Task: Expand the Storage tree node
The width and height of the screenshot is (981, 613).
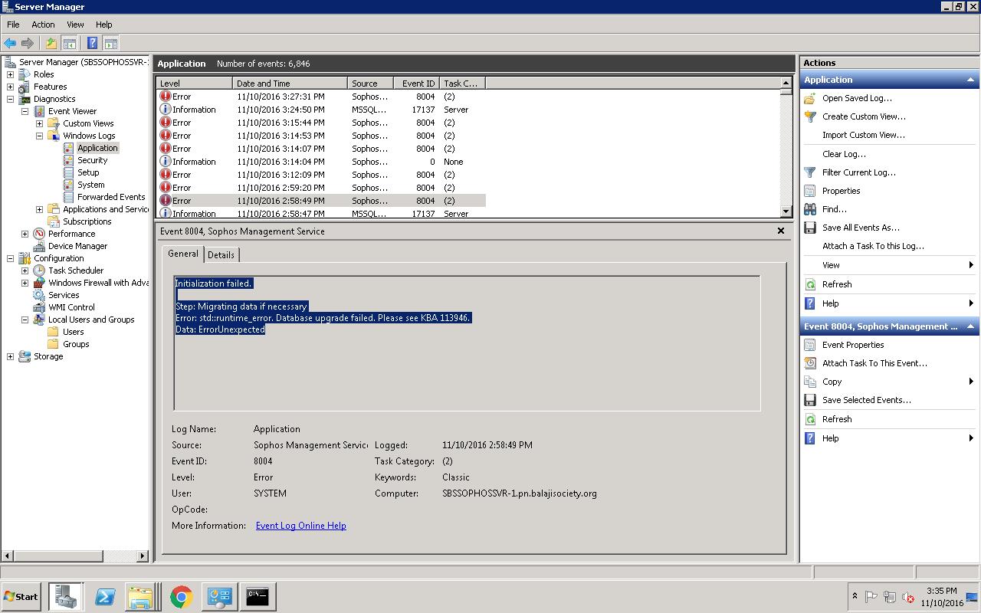Action: pyautogui.click(x=10, y=356)
